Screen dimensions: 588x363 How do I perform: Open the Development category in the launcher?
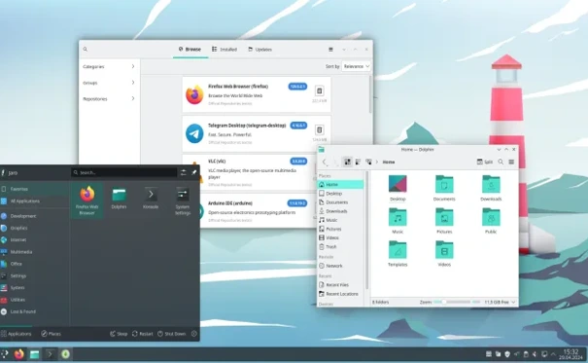(34, 216)
